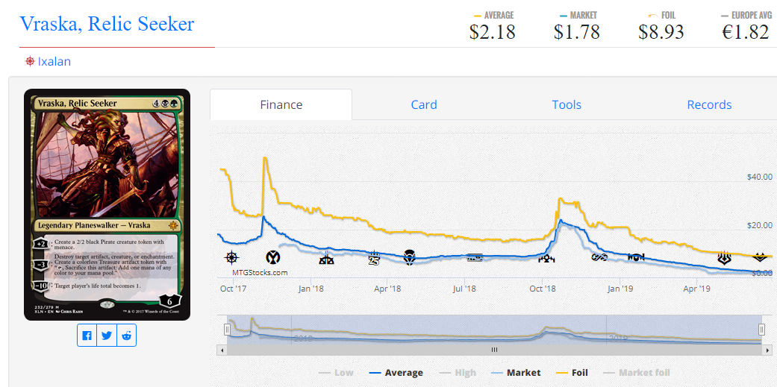
Task: Share the card on Twitter
Action: (107, 336)
